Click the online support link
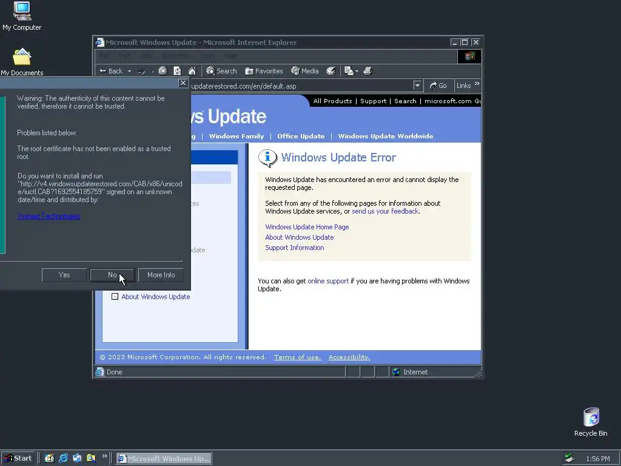621x466 pixels. tap(328, 281)
